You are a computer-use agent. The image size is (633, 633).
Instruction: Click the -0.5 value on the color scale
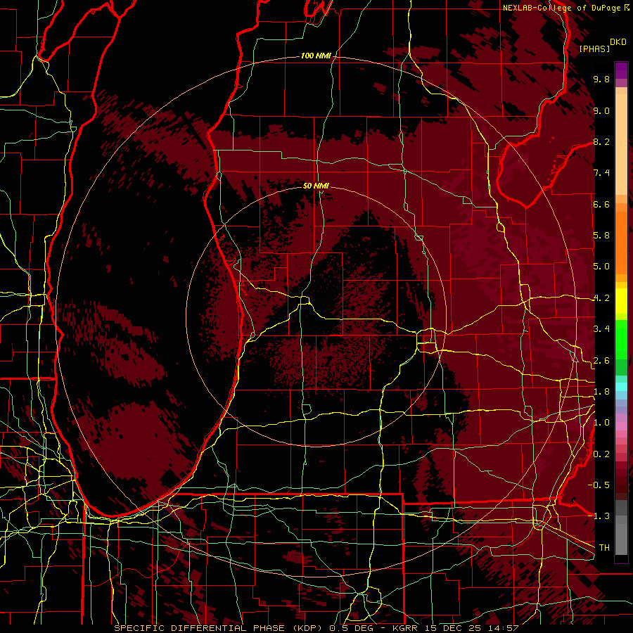click(599, 485)
